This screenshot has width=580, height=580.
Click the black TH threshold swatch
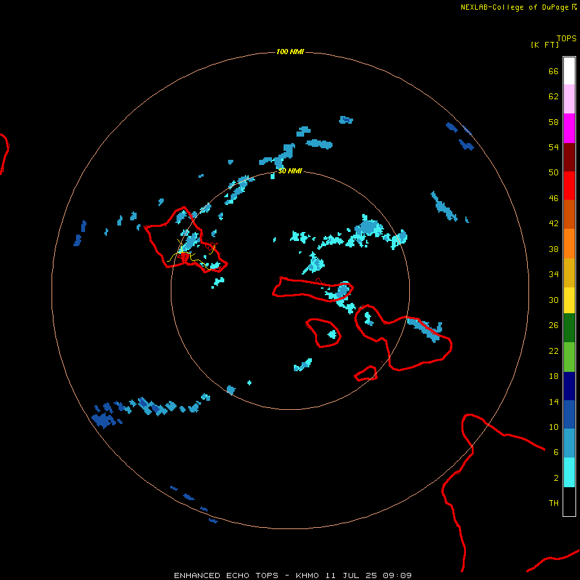569,501
